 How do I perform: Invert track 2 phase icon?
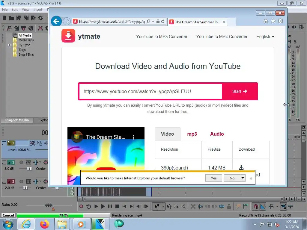(x=28, y=162)
